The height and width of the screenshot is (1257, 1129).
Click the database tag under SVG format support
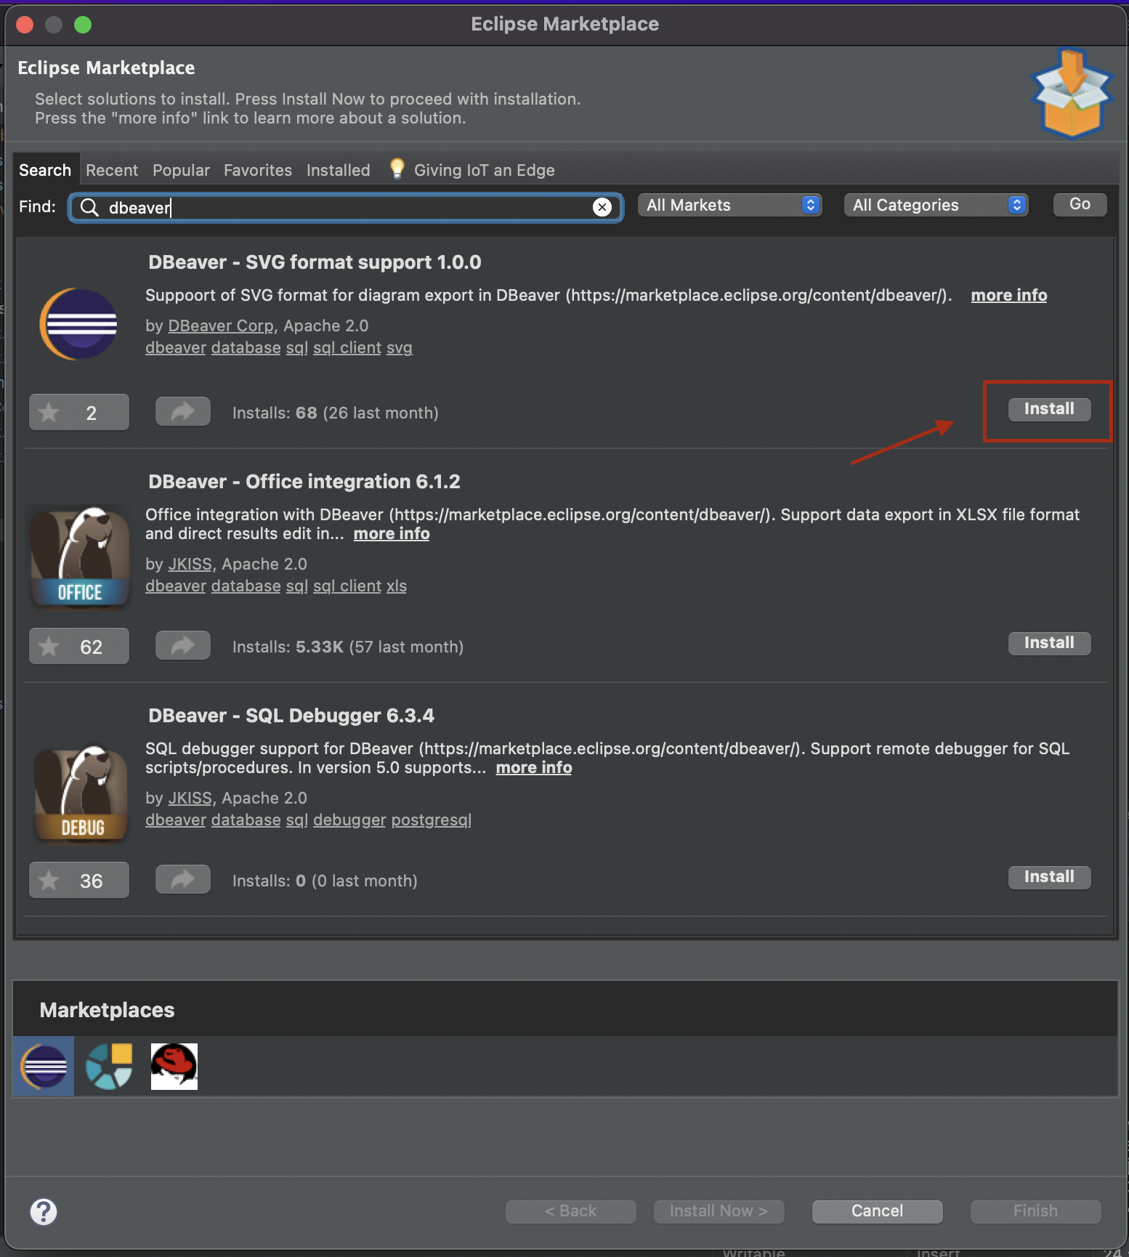(246, 348)
